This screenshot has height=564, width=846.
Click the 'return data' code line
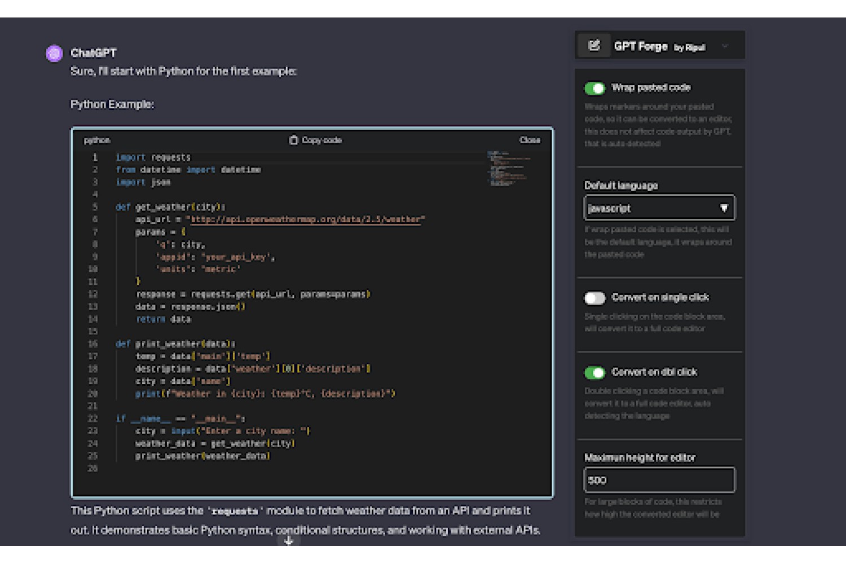pyautogui.click(x=164, y=319)
